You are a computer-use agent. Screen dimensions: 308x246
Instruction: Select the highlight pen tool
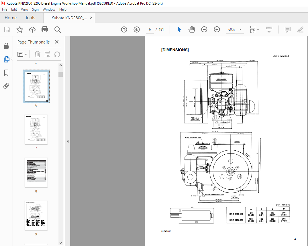point(300,29)
